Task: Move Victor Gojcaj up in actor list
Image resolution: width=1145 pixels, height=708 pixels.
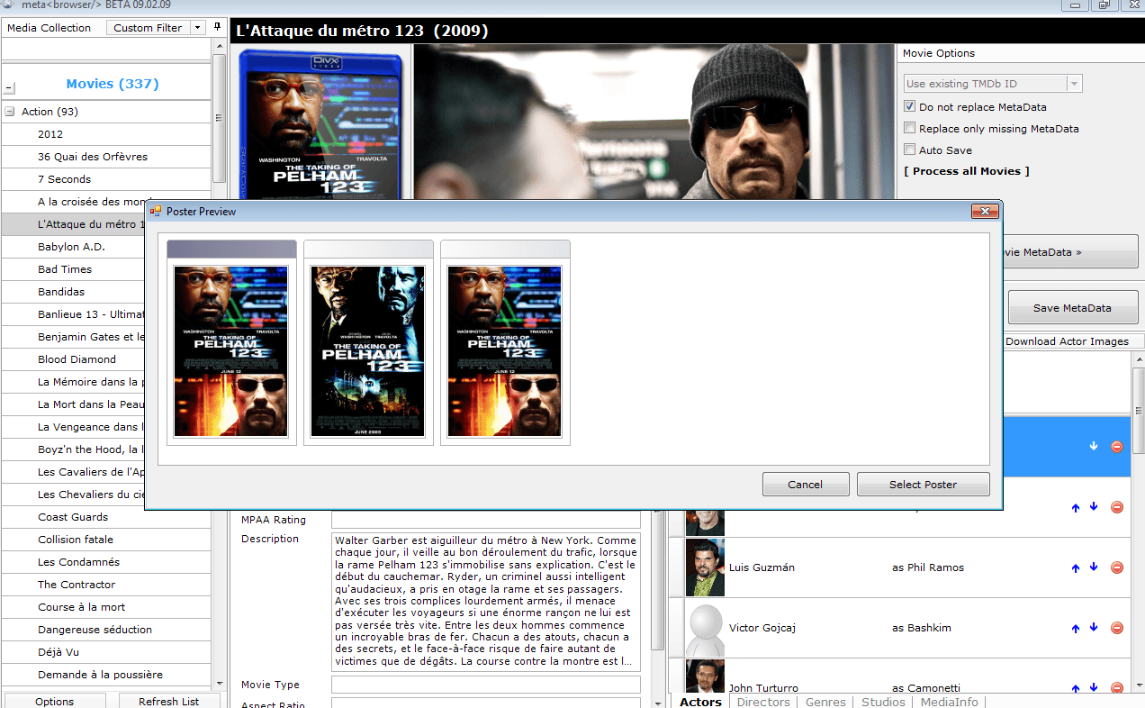Action: (x=1076, y=629)
